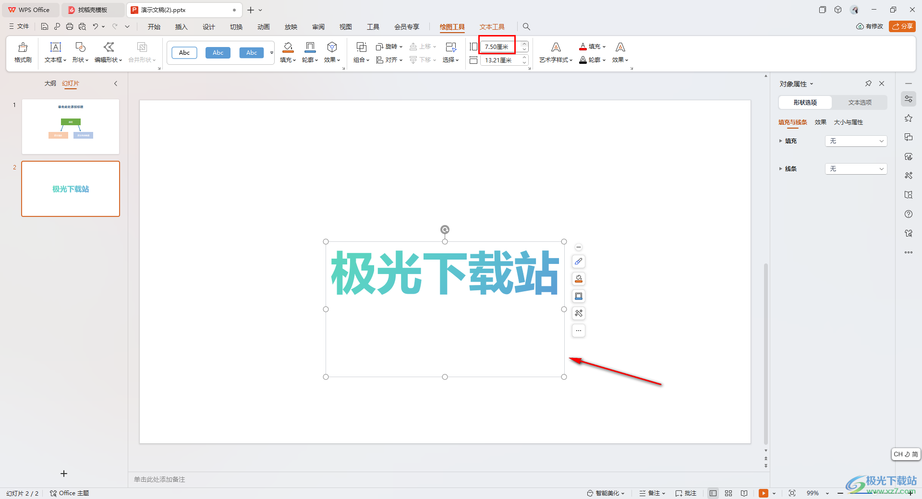Select Shape Options (形状选项) toggle

[805, 102]
